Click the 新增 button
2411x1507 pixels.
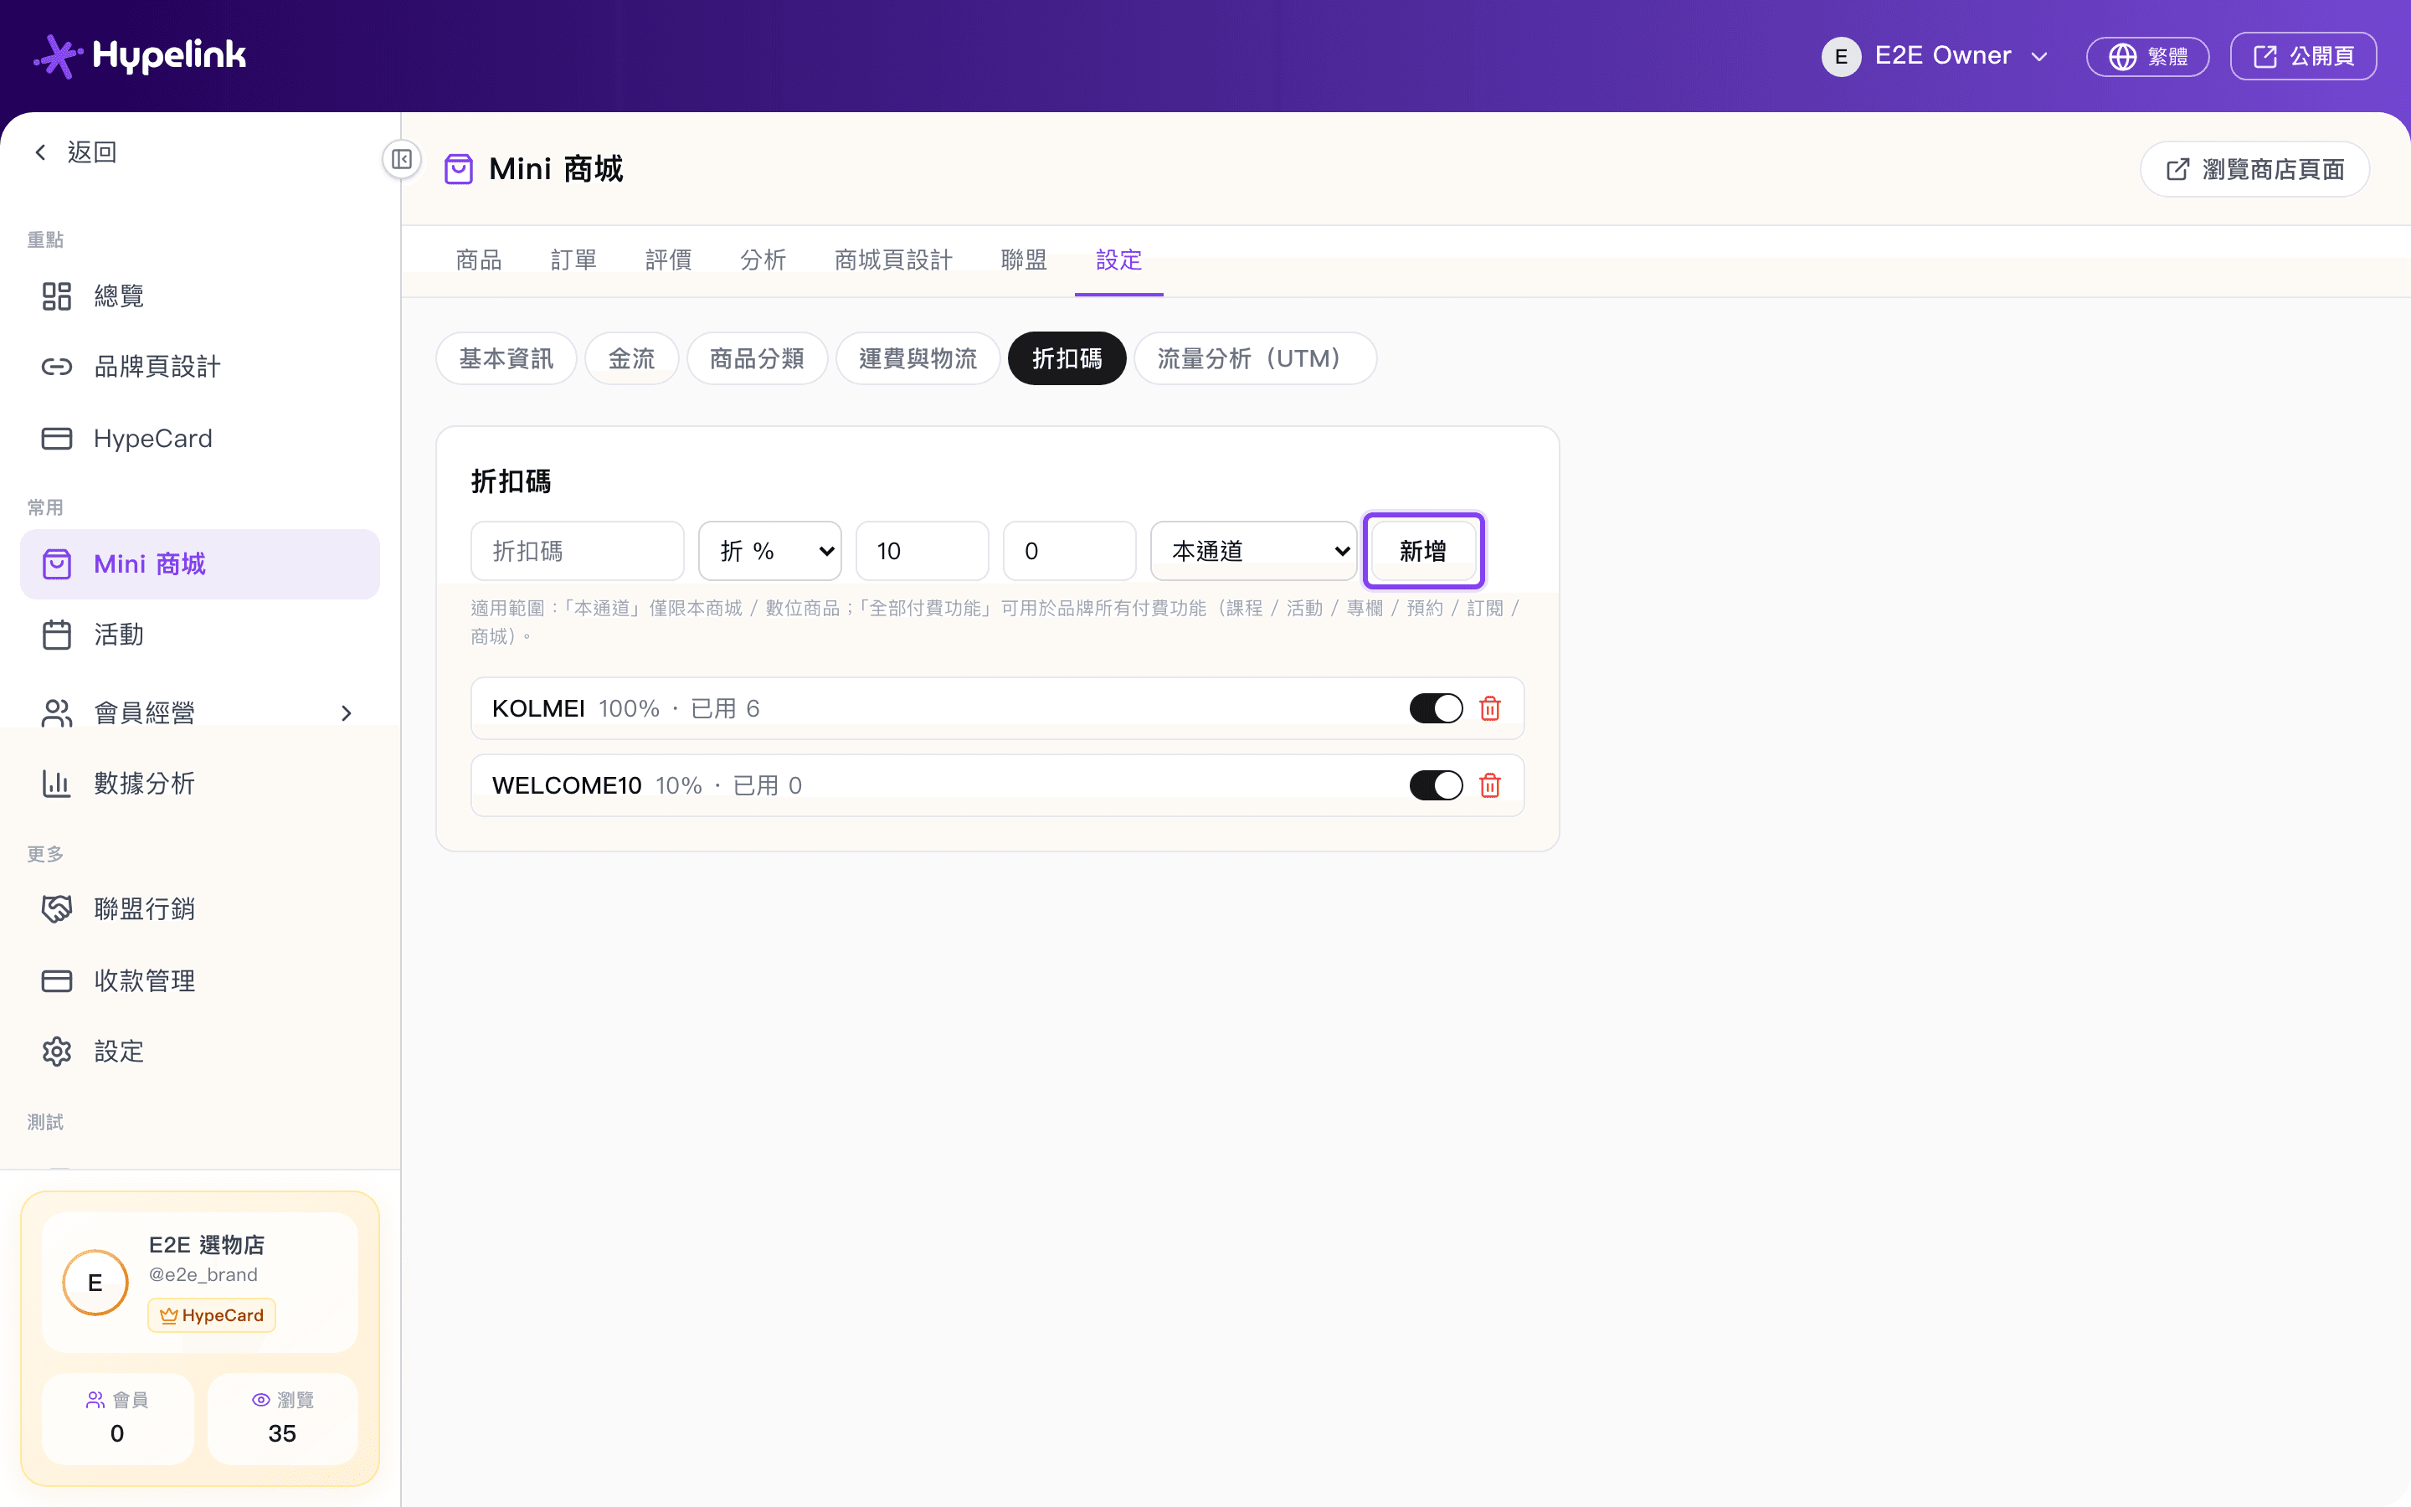pyautogui.click(x=1422, y=551)
